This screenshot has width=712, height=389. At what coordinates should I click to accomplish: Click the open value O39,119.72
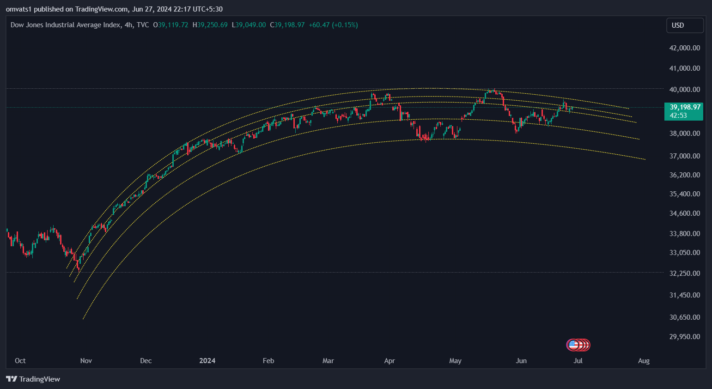pos(171,25)
